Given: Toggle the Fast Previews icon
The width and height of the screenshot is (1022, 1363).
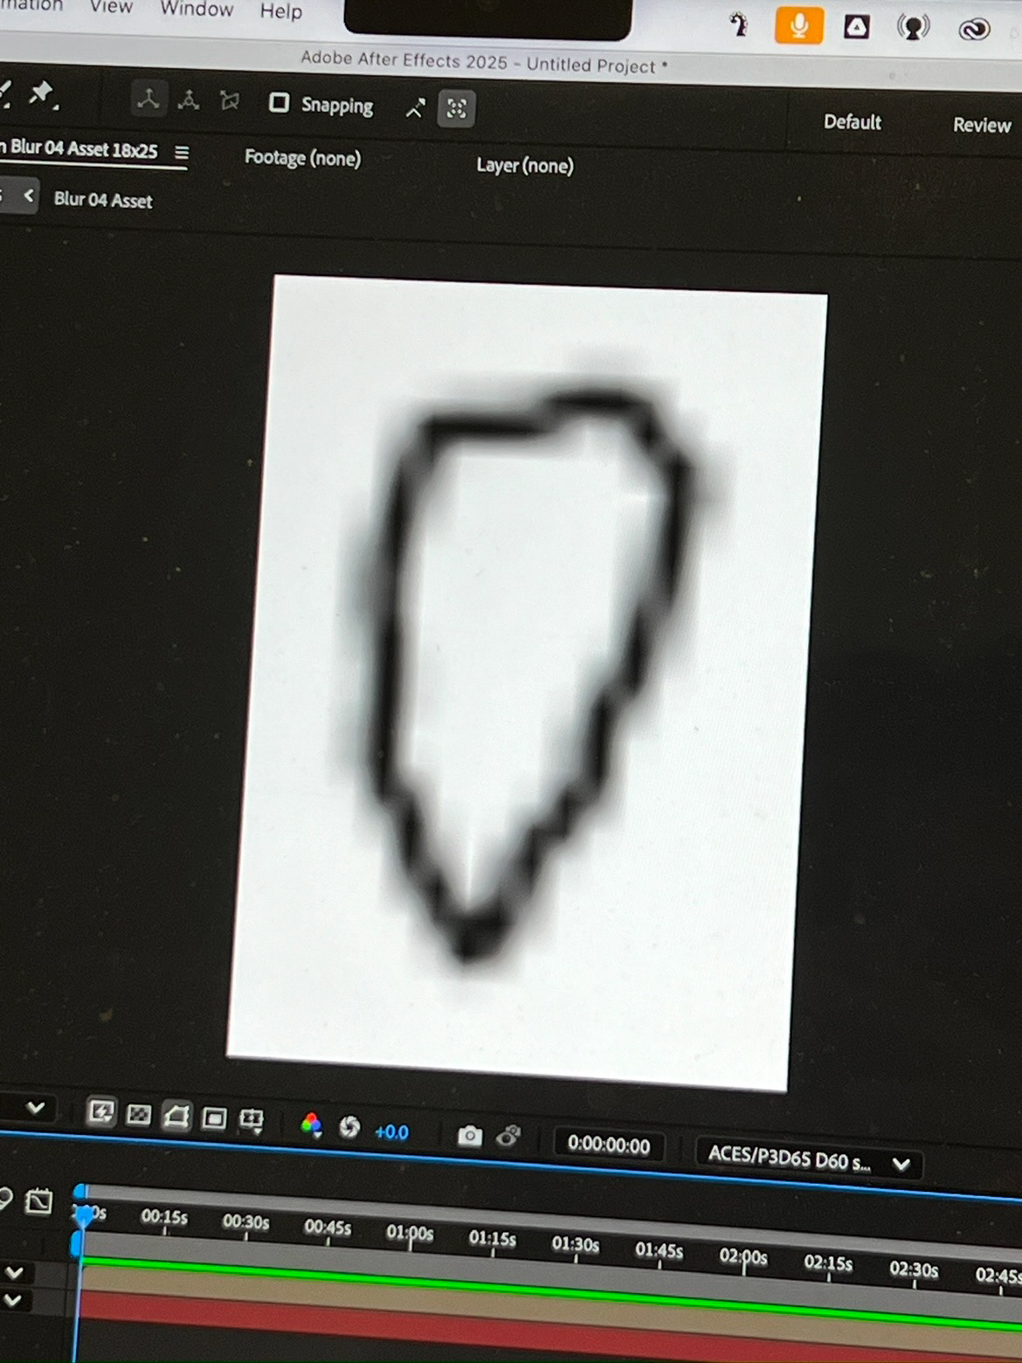Looking at the screenshot, I should [x=101, y=1112].
